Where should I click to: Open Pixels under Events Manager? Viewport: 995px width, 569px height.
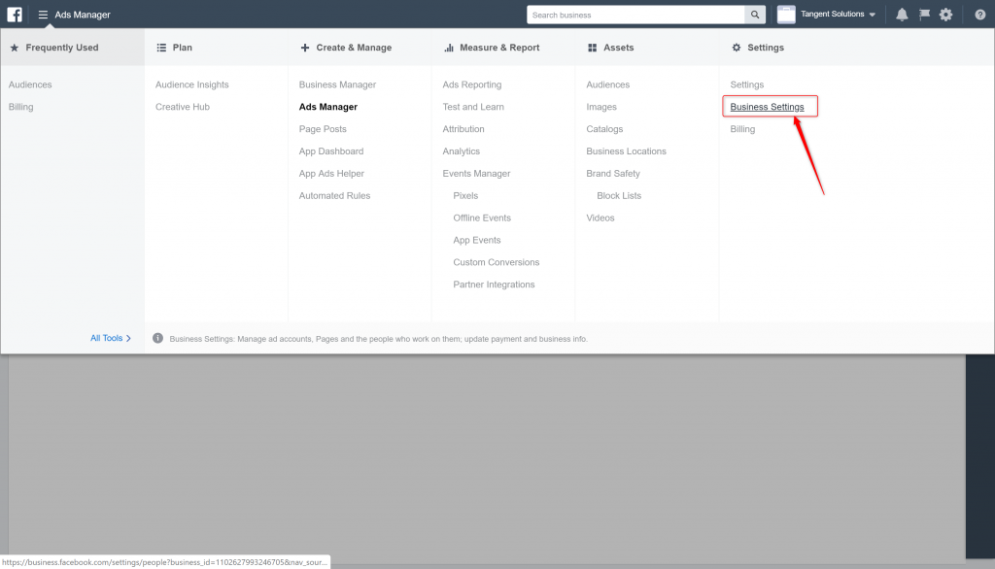click(x=465, y=195)
